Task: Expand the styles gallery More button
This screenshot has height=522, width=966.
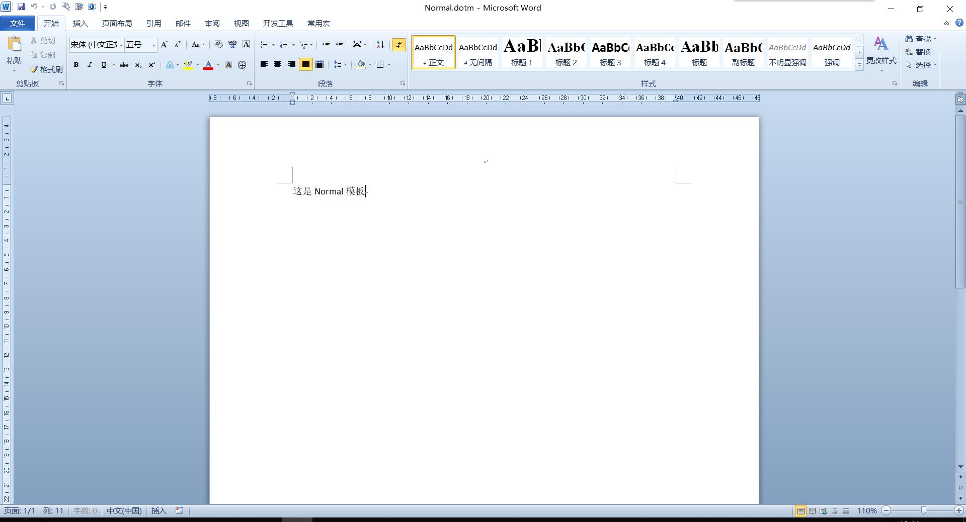Action: point(859,65)
